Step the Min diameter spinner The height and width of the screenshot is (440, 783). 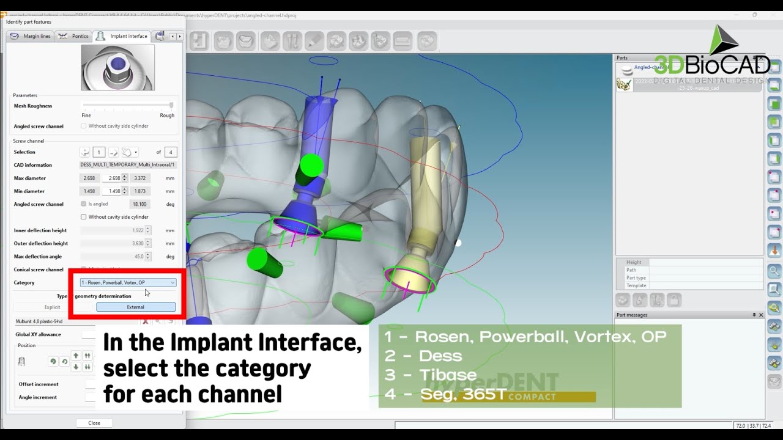[125, 191]
